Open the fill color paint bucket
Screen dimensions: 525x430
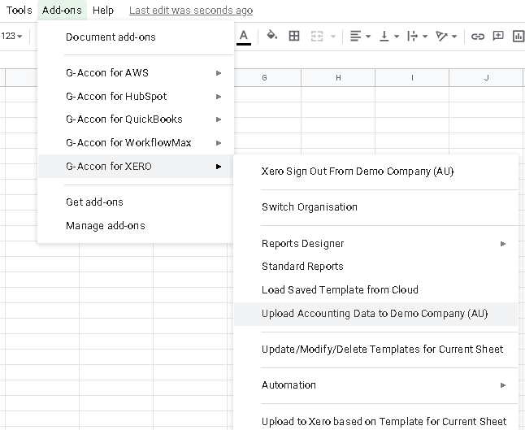click(272, 36)
